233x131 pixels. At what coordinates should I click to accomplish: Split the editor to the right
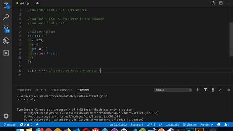tap(221, 3)
